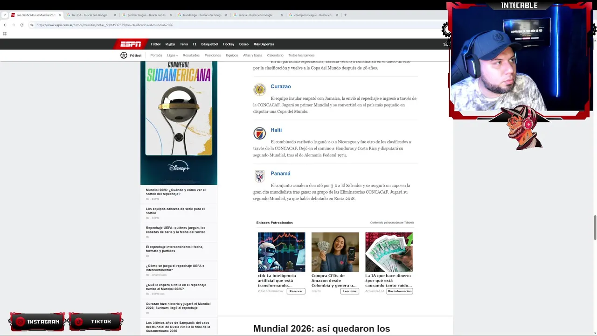The image size is (597, 336).
Task: Open the Panamá team link
Action: [x=280, y=174]
